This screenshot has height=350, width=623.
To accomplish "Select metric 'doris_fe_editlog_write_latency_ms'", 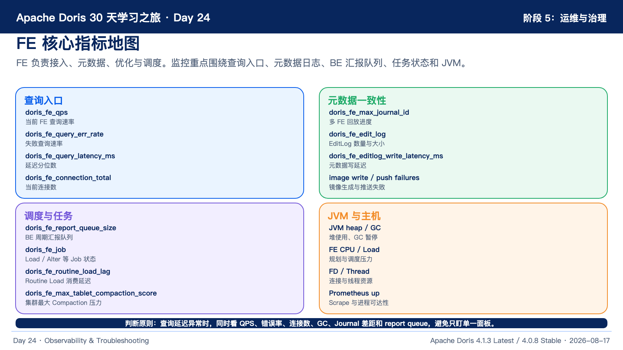I will click(386, 156).
